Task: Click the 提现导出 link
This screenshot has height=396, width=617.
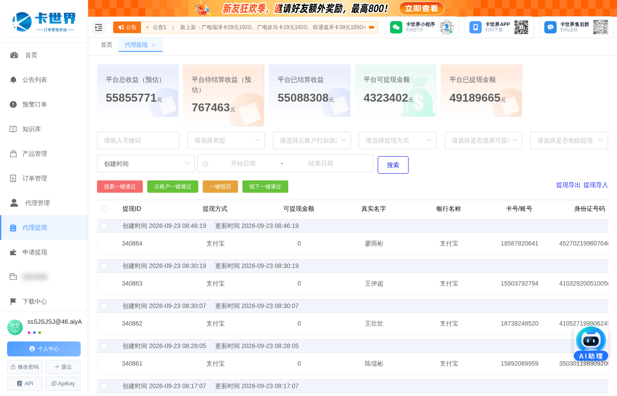Action: coord(568,185)
